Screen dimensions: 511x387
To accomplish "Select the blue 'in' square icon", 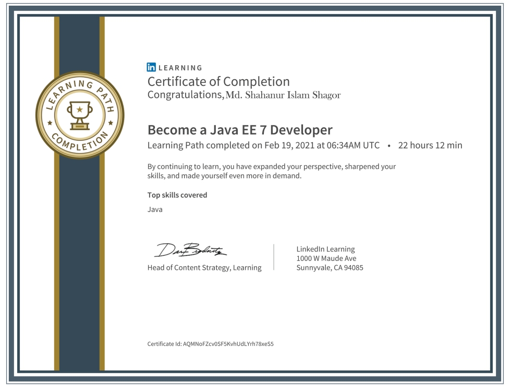I will coord(151,67).
